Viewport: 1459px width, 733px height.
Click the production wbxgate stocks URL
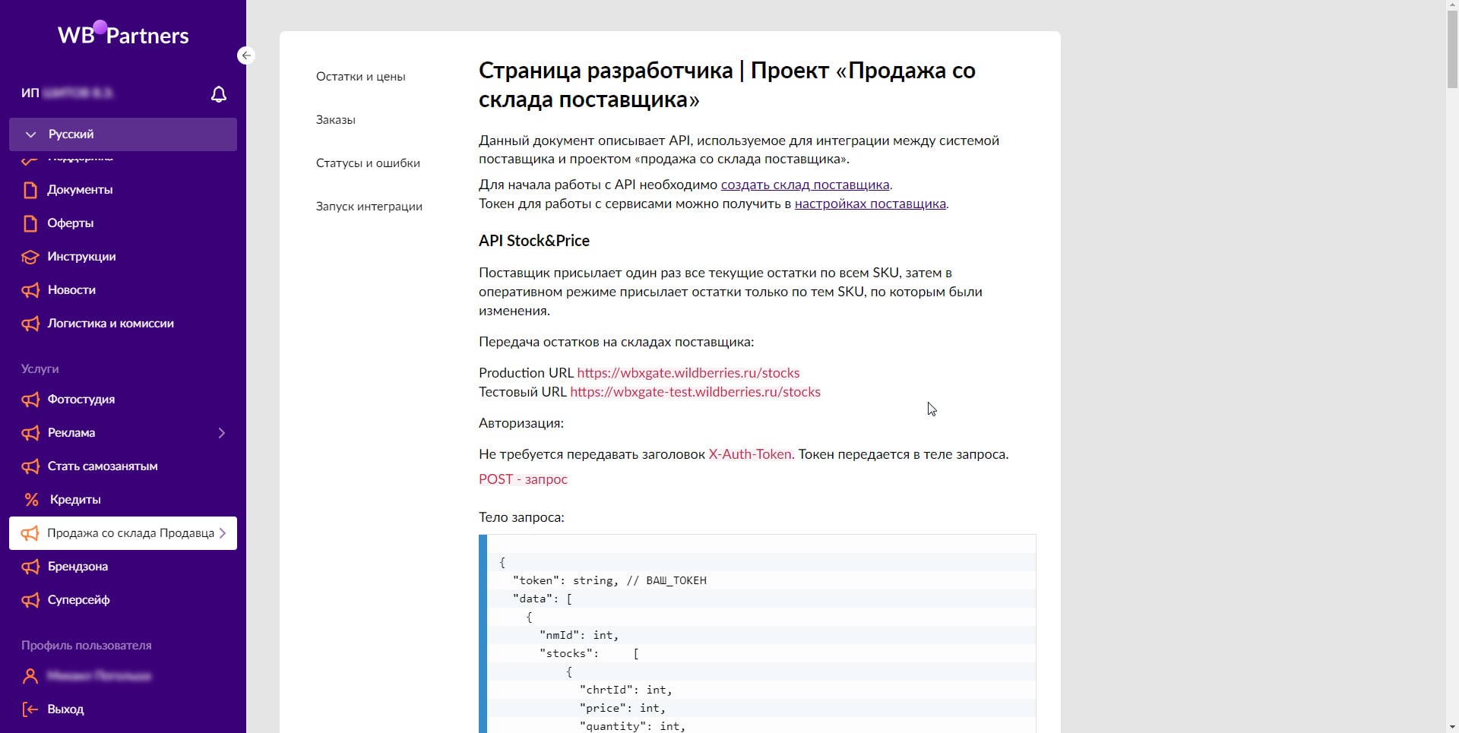pyautogui.click(x=688, y=373)
